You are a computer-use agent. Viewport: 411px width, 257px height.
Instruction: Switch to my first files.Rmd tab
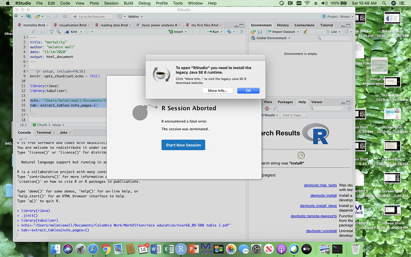tap(204, 25)
